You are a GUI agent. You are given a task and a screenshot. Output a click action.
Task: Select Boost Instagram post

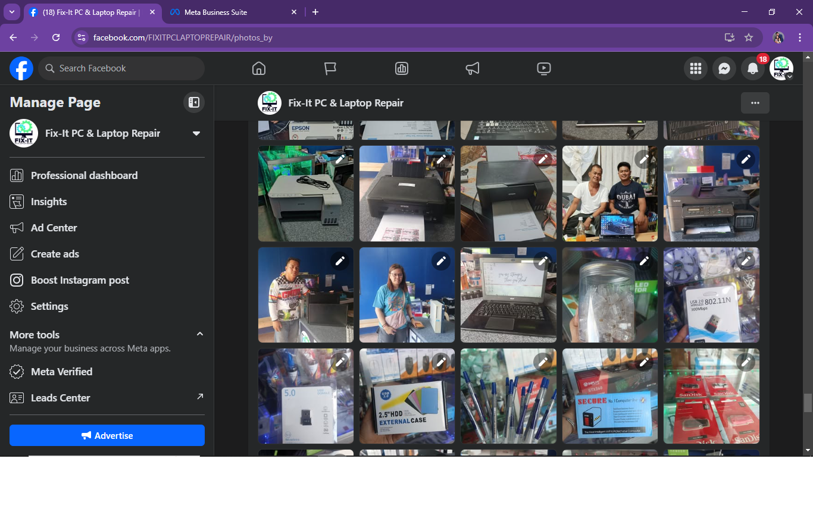coord(107,280)
